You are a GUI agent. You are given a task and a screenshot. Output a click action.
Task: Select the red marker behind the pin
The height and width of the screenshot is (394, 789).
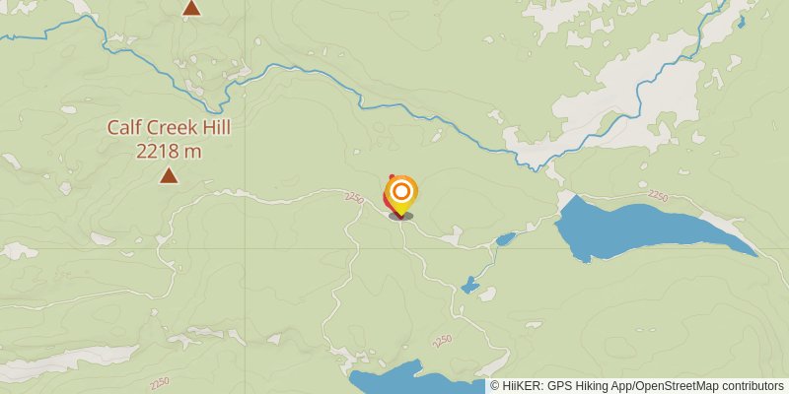point(390,199)
